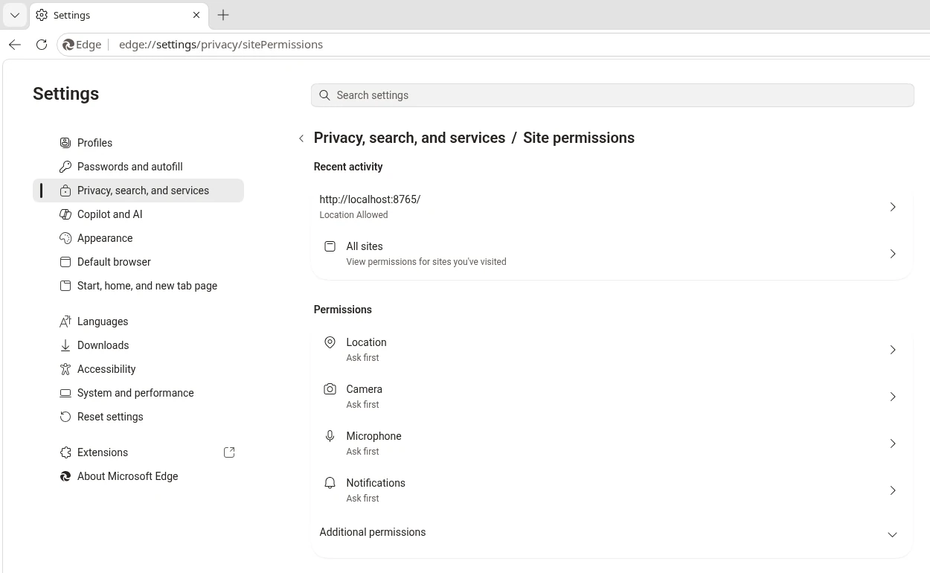Click the Edge site identity icon
The image size is (930, 573).
coord(83,45)
